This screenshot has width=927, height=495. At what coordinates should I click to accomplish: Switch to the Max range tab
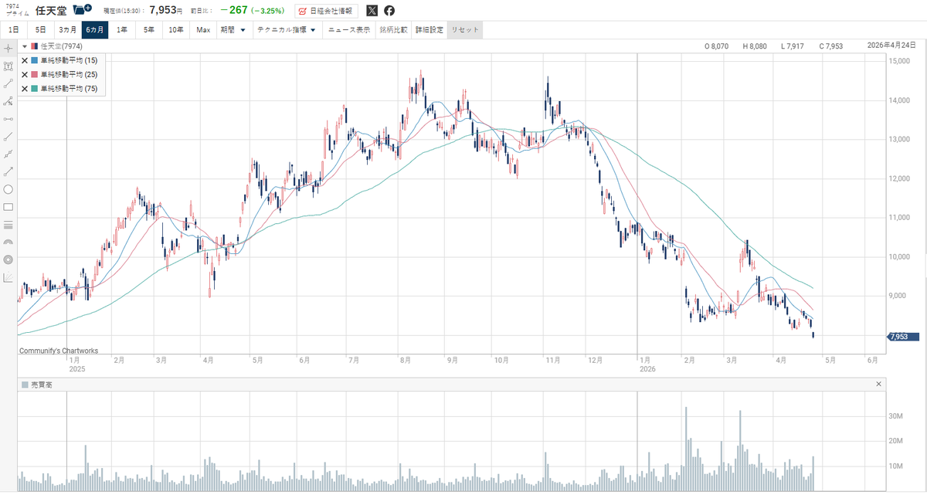click(202, 30)
